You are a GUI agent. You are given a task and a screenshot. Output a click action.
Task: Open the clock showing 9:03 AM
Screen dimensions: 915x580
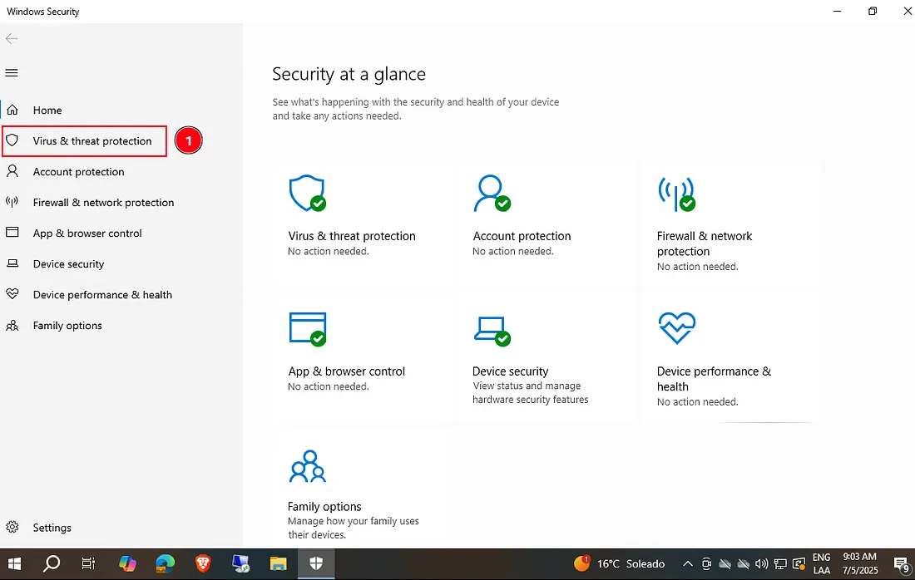(x=859, y=563)
